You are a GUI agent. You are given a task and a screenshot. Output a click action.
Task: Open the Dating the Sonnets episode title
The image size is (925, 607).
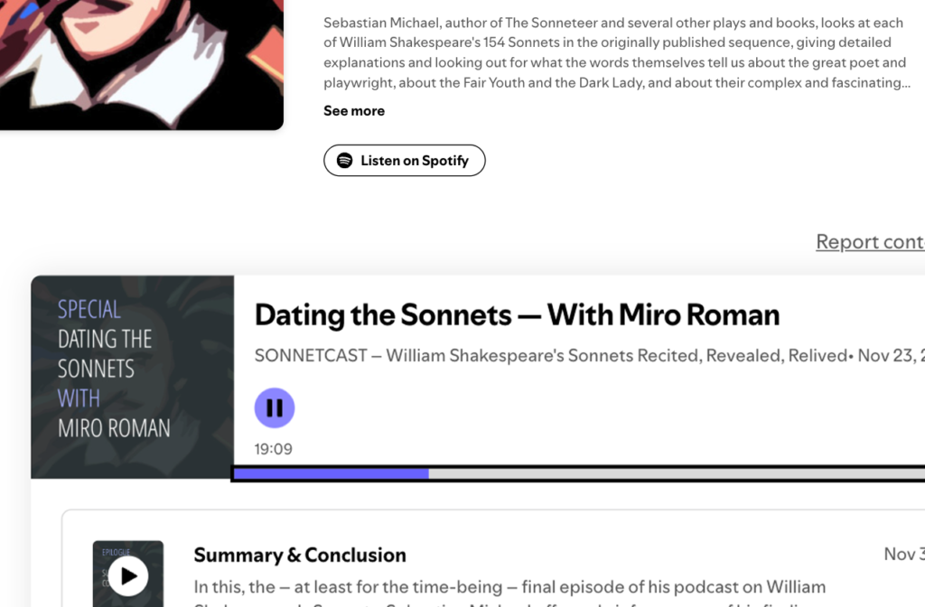click(x=517, y=315)
